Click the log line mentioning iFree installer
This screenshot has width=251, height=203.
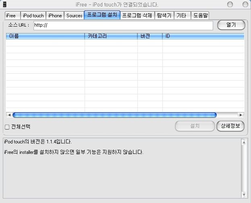74,152
